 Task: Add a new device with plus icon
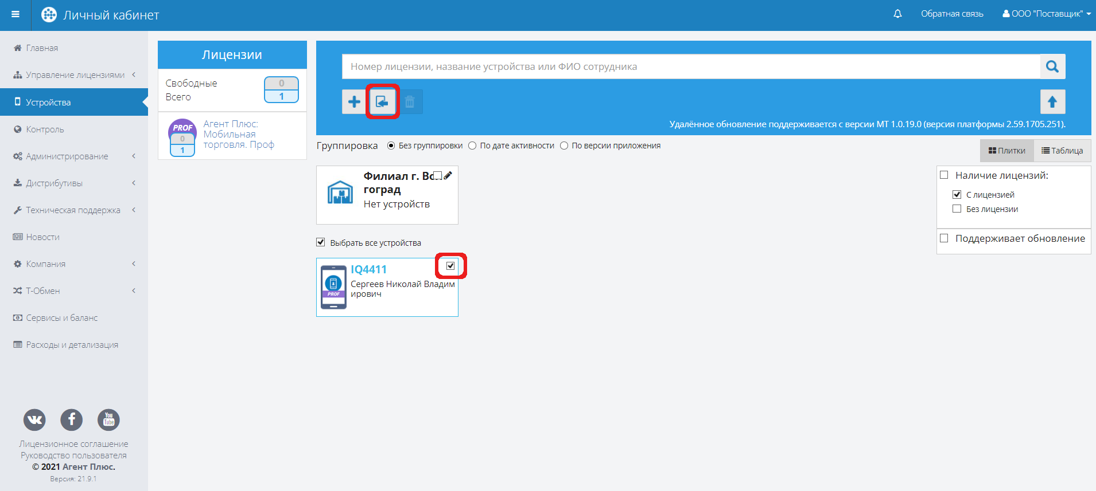[354, 102]
